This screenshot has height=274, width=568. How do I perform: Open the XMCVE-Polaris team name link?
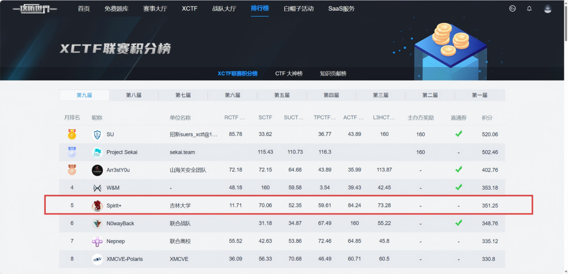point(124,259)
